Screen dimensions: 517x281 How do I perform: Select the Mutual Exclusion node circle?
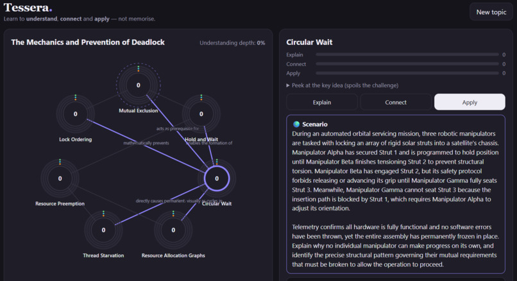(x=138, y=85)
